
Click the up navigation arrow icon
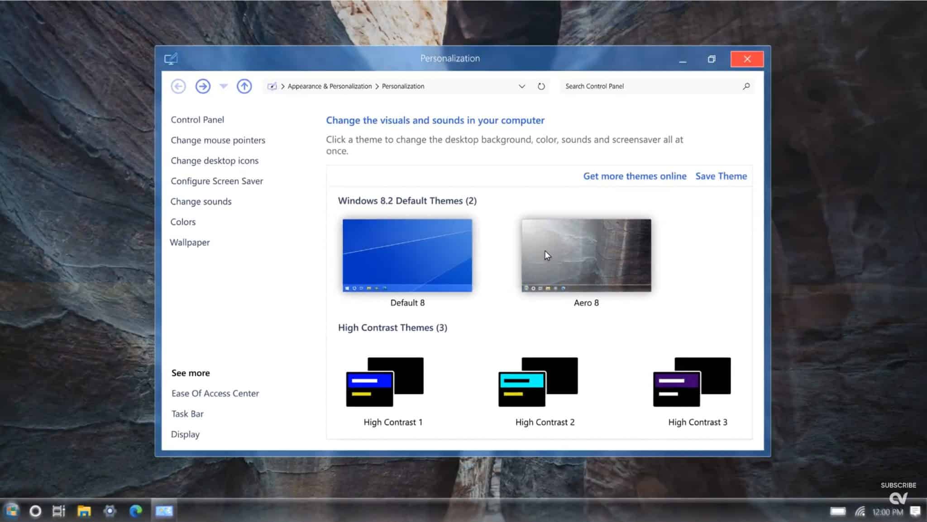tap(244, 86)
